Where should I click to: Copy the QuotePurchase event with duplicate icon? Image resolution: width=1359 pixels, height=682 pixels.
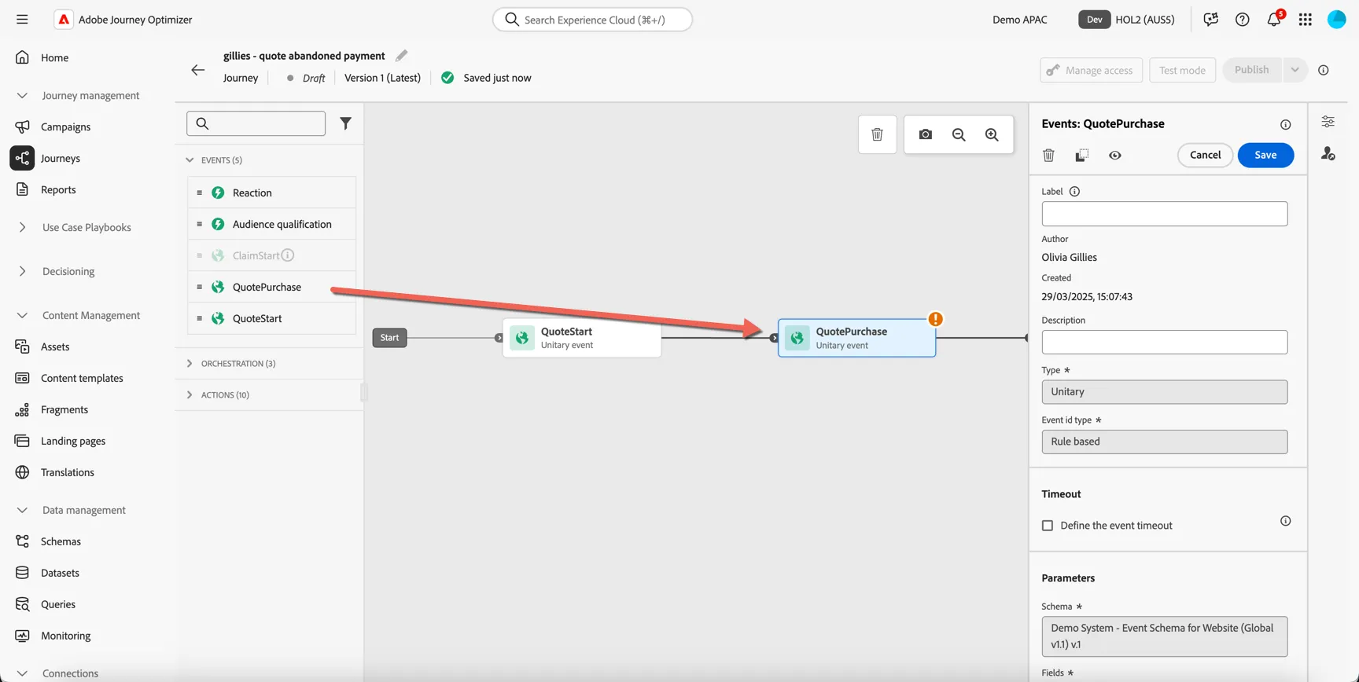point(1082,155)
